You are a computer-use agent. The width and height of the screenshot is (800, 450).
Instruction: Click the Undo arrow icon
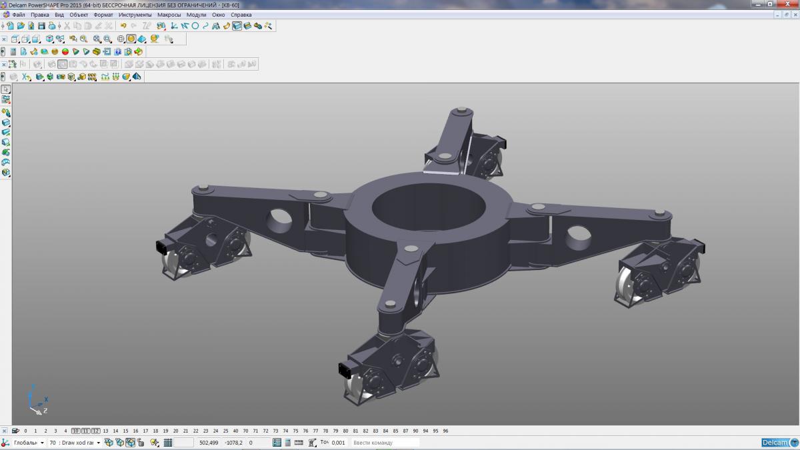[x=123, y=25]
